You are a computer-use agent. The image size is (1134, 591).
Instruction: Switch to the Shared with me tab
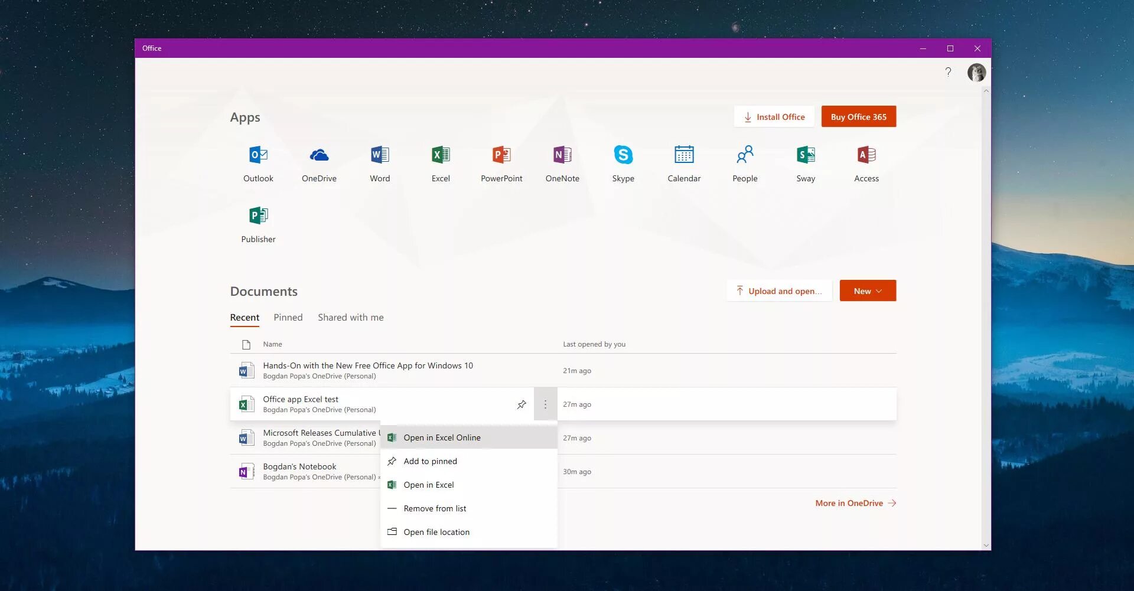click(351, 318)
